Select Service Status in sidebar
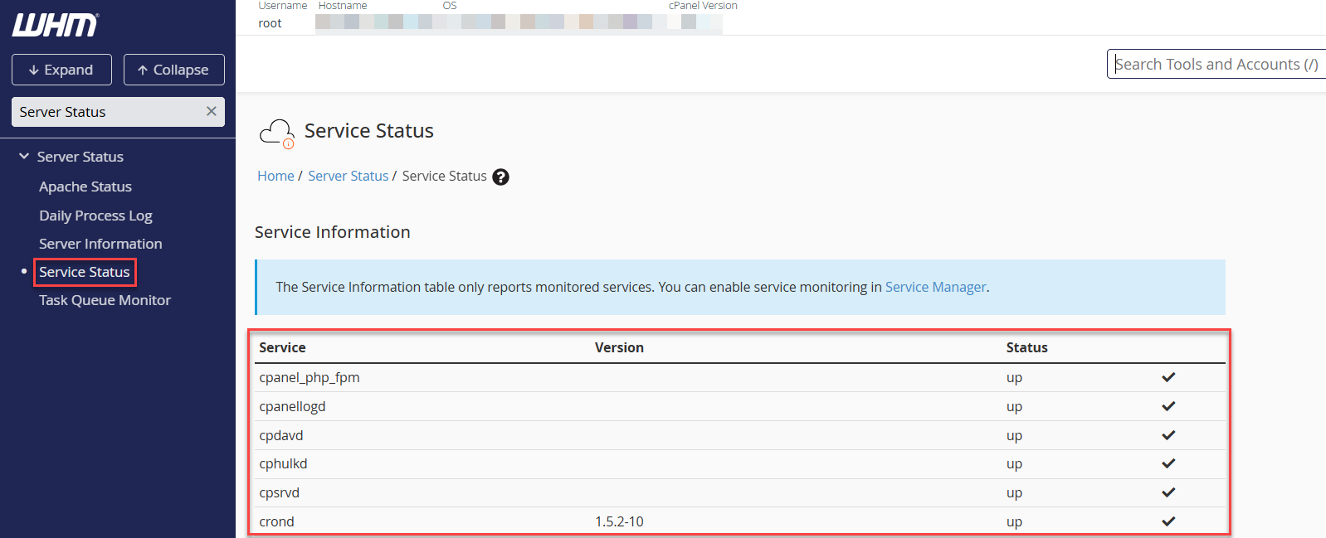This screenshot has width=1326, height=538. pyautogui.click(x=85, y=272)
